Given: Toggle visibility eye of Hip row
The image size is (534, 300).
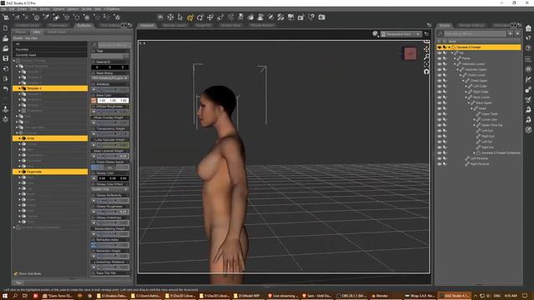Looking at the screenshot, I should pyautogui.click(x=440, y=53).
